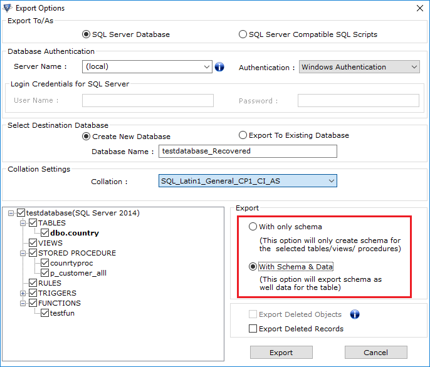Select SQL Server Database radio button
This screenshot has height=367, width=430.
pyautogui.click(x=86, y=34)
